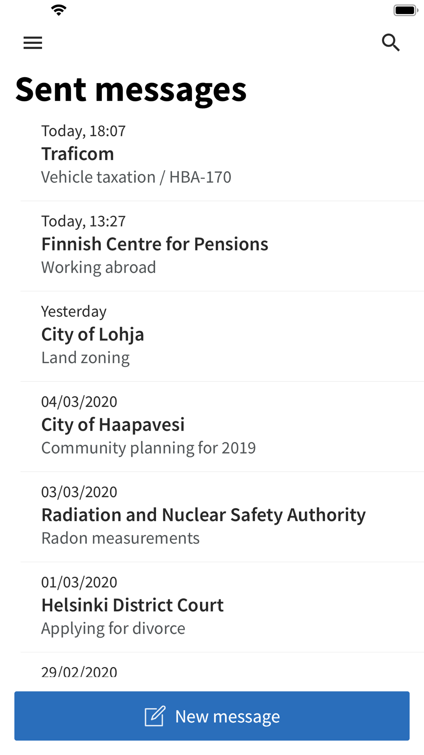Screen dimensions: 424x755
Task: Select the Vehicle taxation / HBA-170 subject
Action: pyautogui.click(x=136, y=177)
